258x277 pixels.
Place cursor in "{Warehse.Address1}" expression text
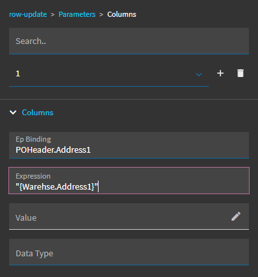tap(57, 186)
